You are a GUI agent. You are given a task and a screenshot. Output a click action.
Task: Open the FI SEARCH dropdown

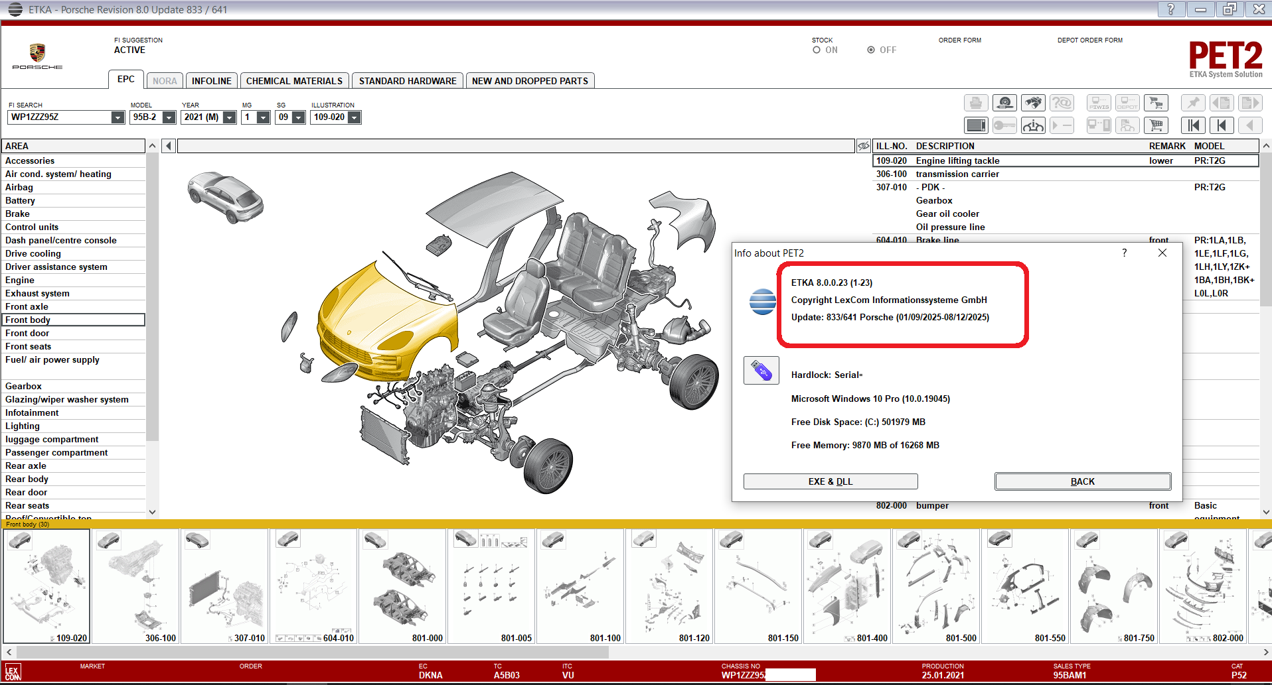[118, 117]
